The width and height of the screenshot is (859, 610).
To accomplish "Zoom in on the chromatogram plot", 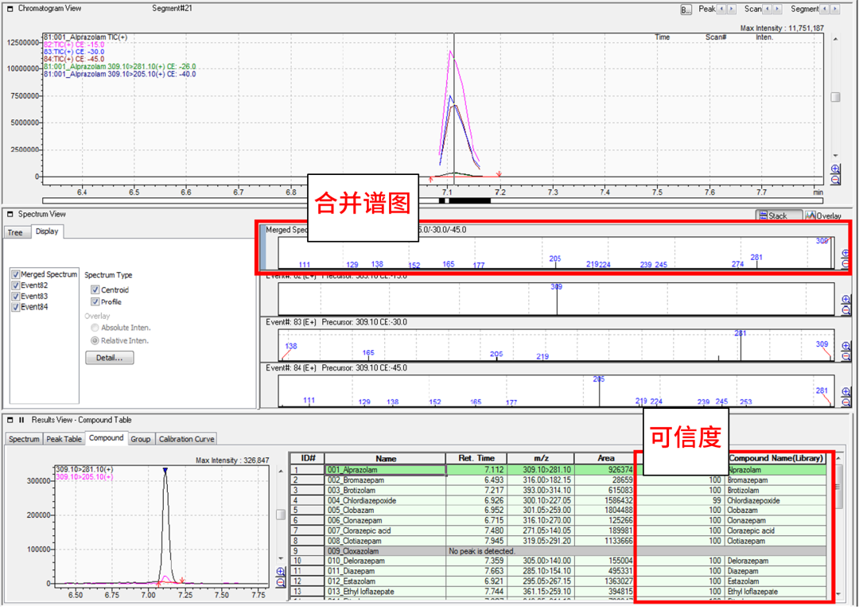I will coord(836,169).
